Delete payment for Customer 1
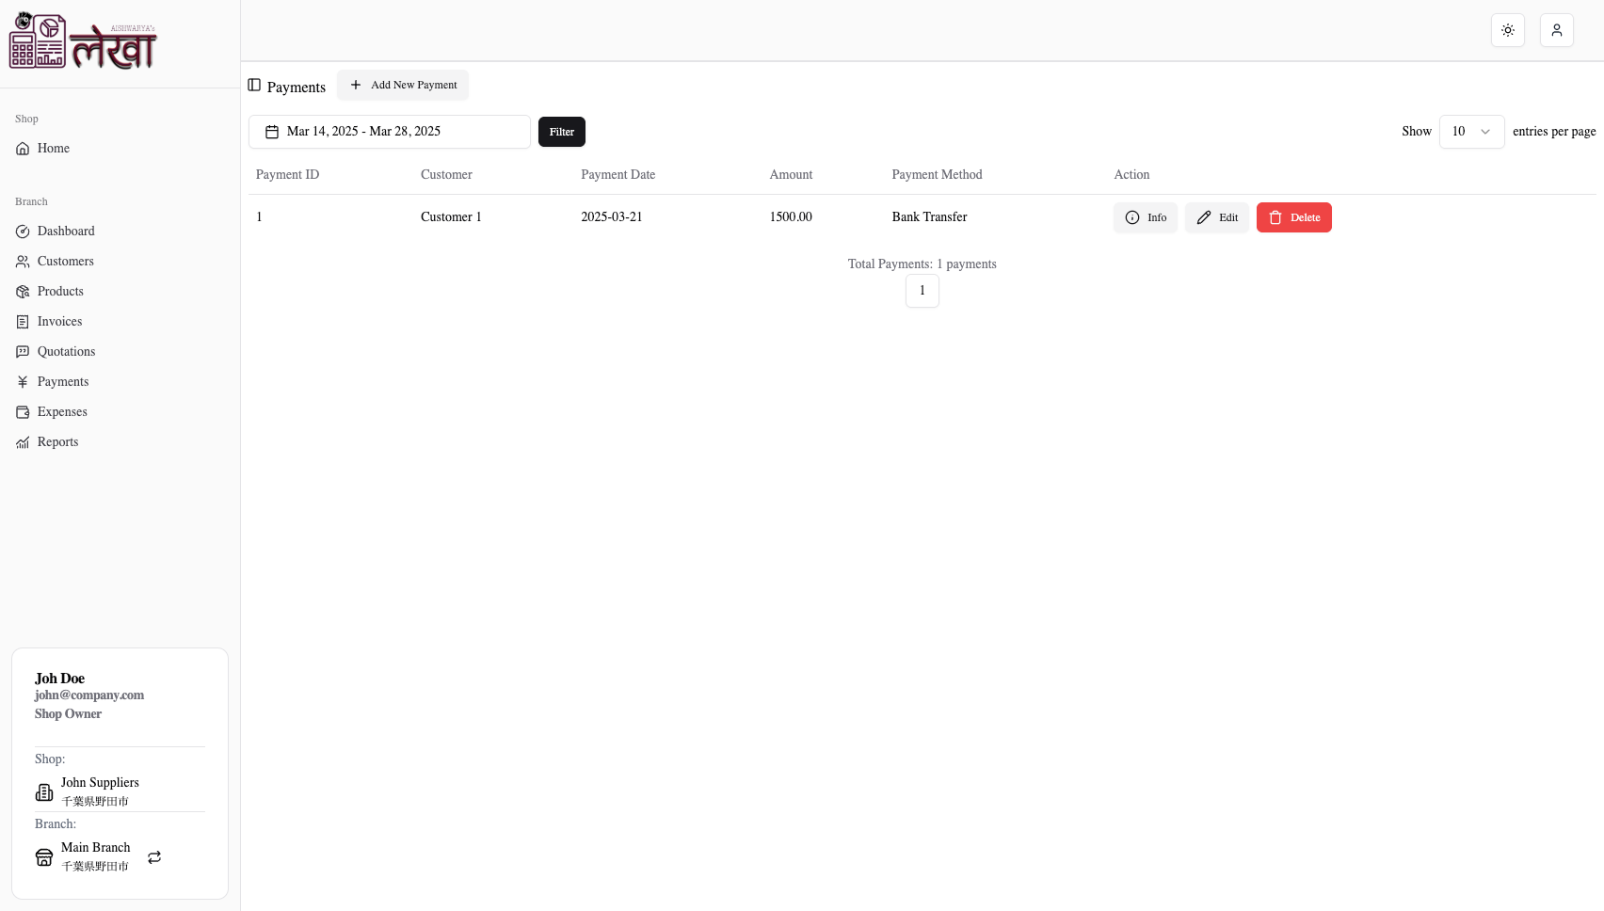1604x911 pixels. click(1293, 217)
